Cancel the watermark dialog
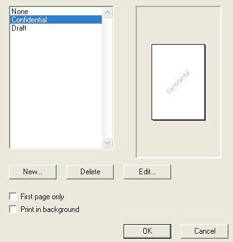Screen dimensions: 233x242 coord(204,231)
